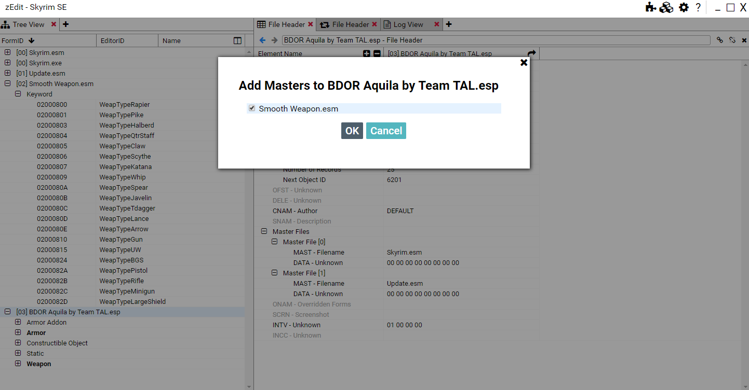Cancel the Add Masters dialog
Screen dimensions: 749x390
pos(386,131)
